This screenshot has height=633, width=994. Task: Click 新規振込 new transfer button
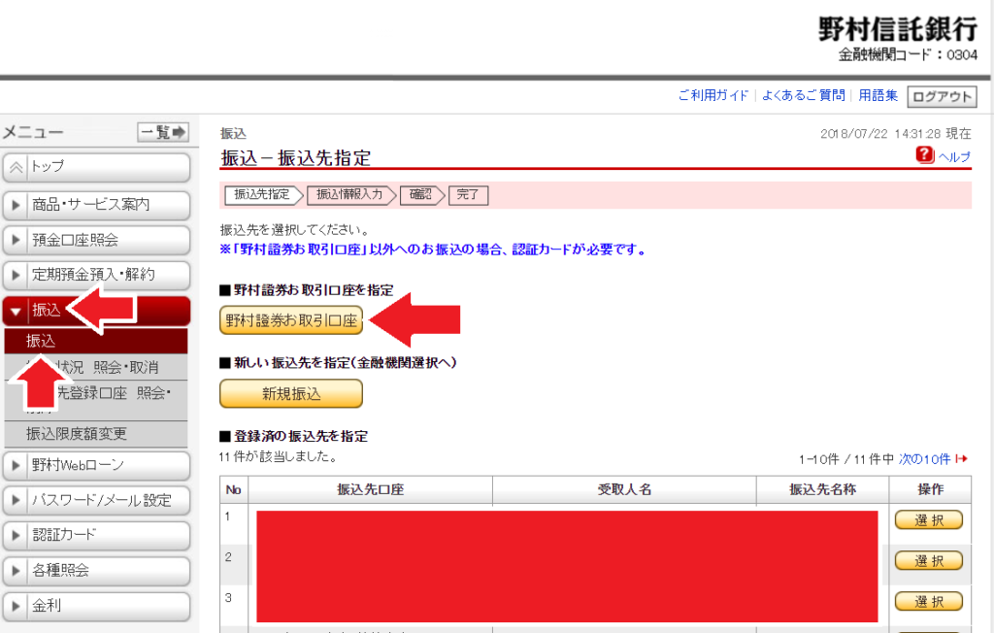pyautogui.click(x=291, y=394)
